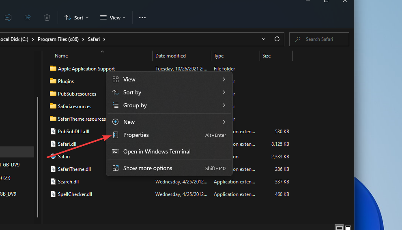The width and height of the screenshot is (402, 230).
Task: Click the Rename icon in the toolbar
Action: point(8,17)
